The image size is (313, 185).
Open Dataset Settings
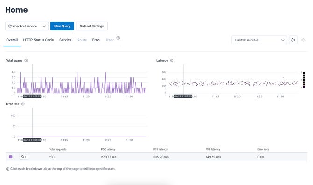tap(92, 26)
